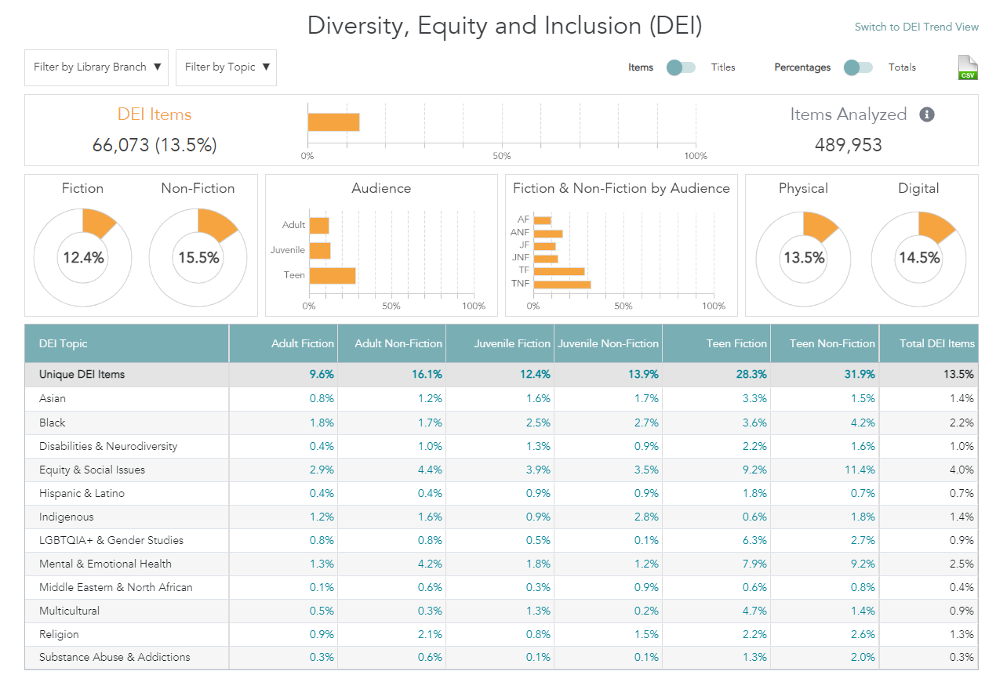Click the DEI Items orange progress bar

333,122
